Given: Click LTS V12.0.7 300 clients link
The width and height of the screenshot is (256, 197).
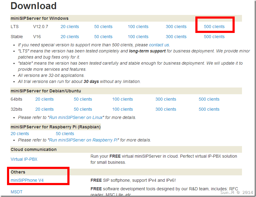Looking at the screenshot, I should tap(176, 27).
